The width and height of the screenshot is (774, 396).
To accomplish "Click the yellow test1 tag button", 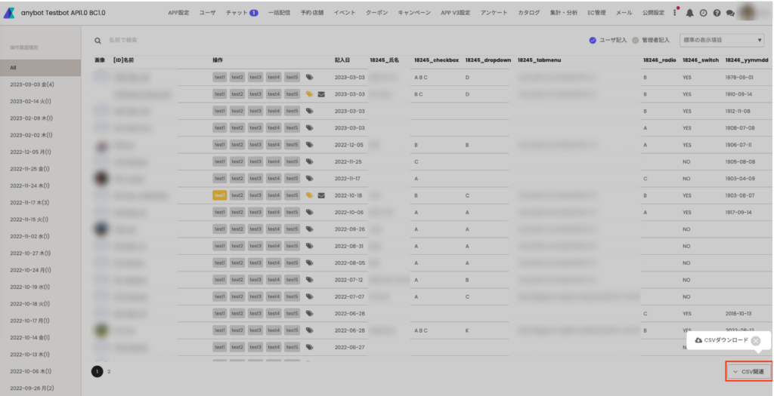I will click(220, 195).
